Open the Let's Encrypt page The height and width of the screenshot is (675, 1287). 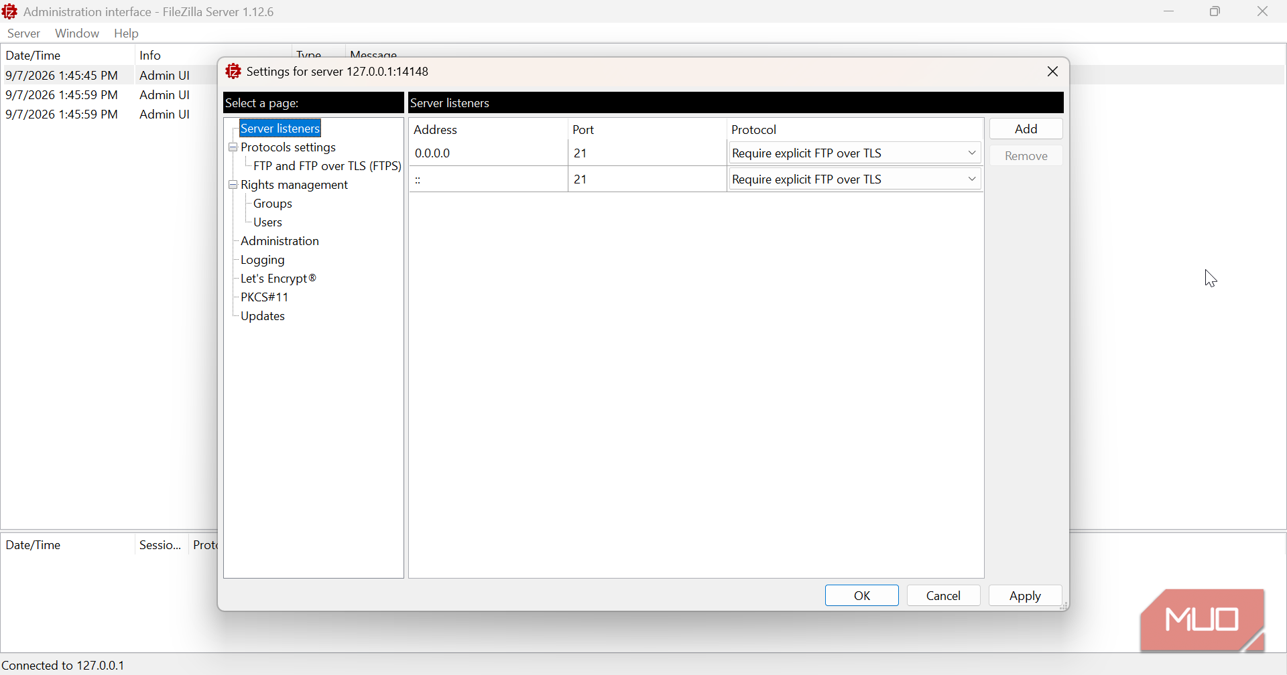[278, 279]
